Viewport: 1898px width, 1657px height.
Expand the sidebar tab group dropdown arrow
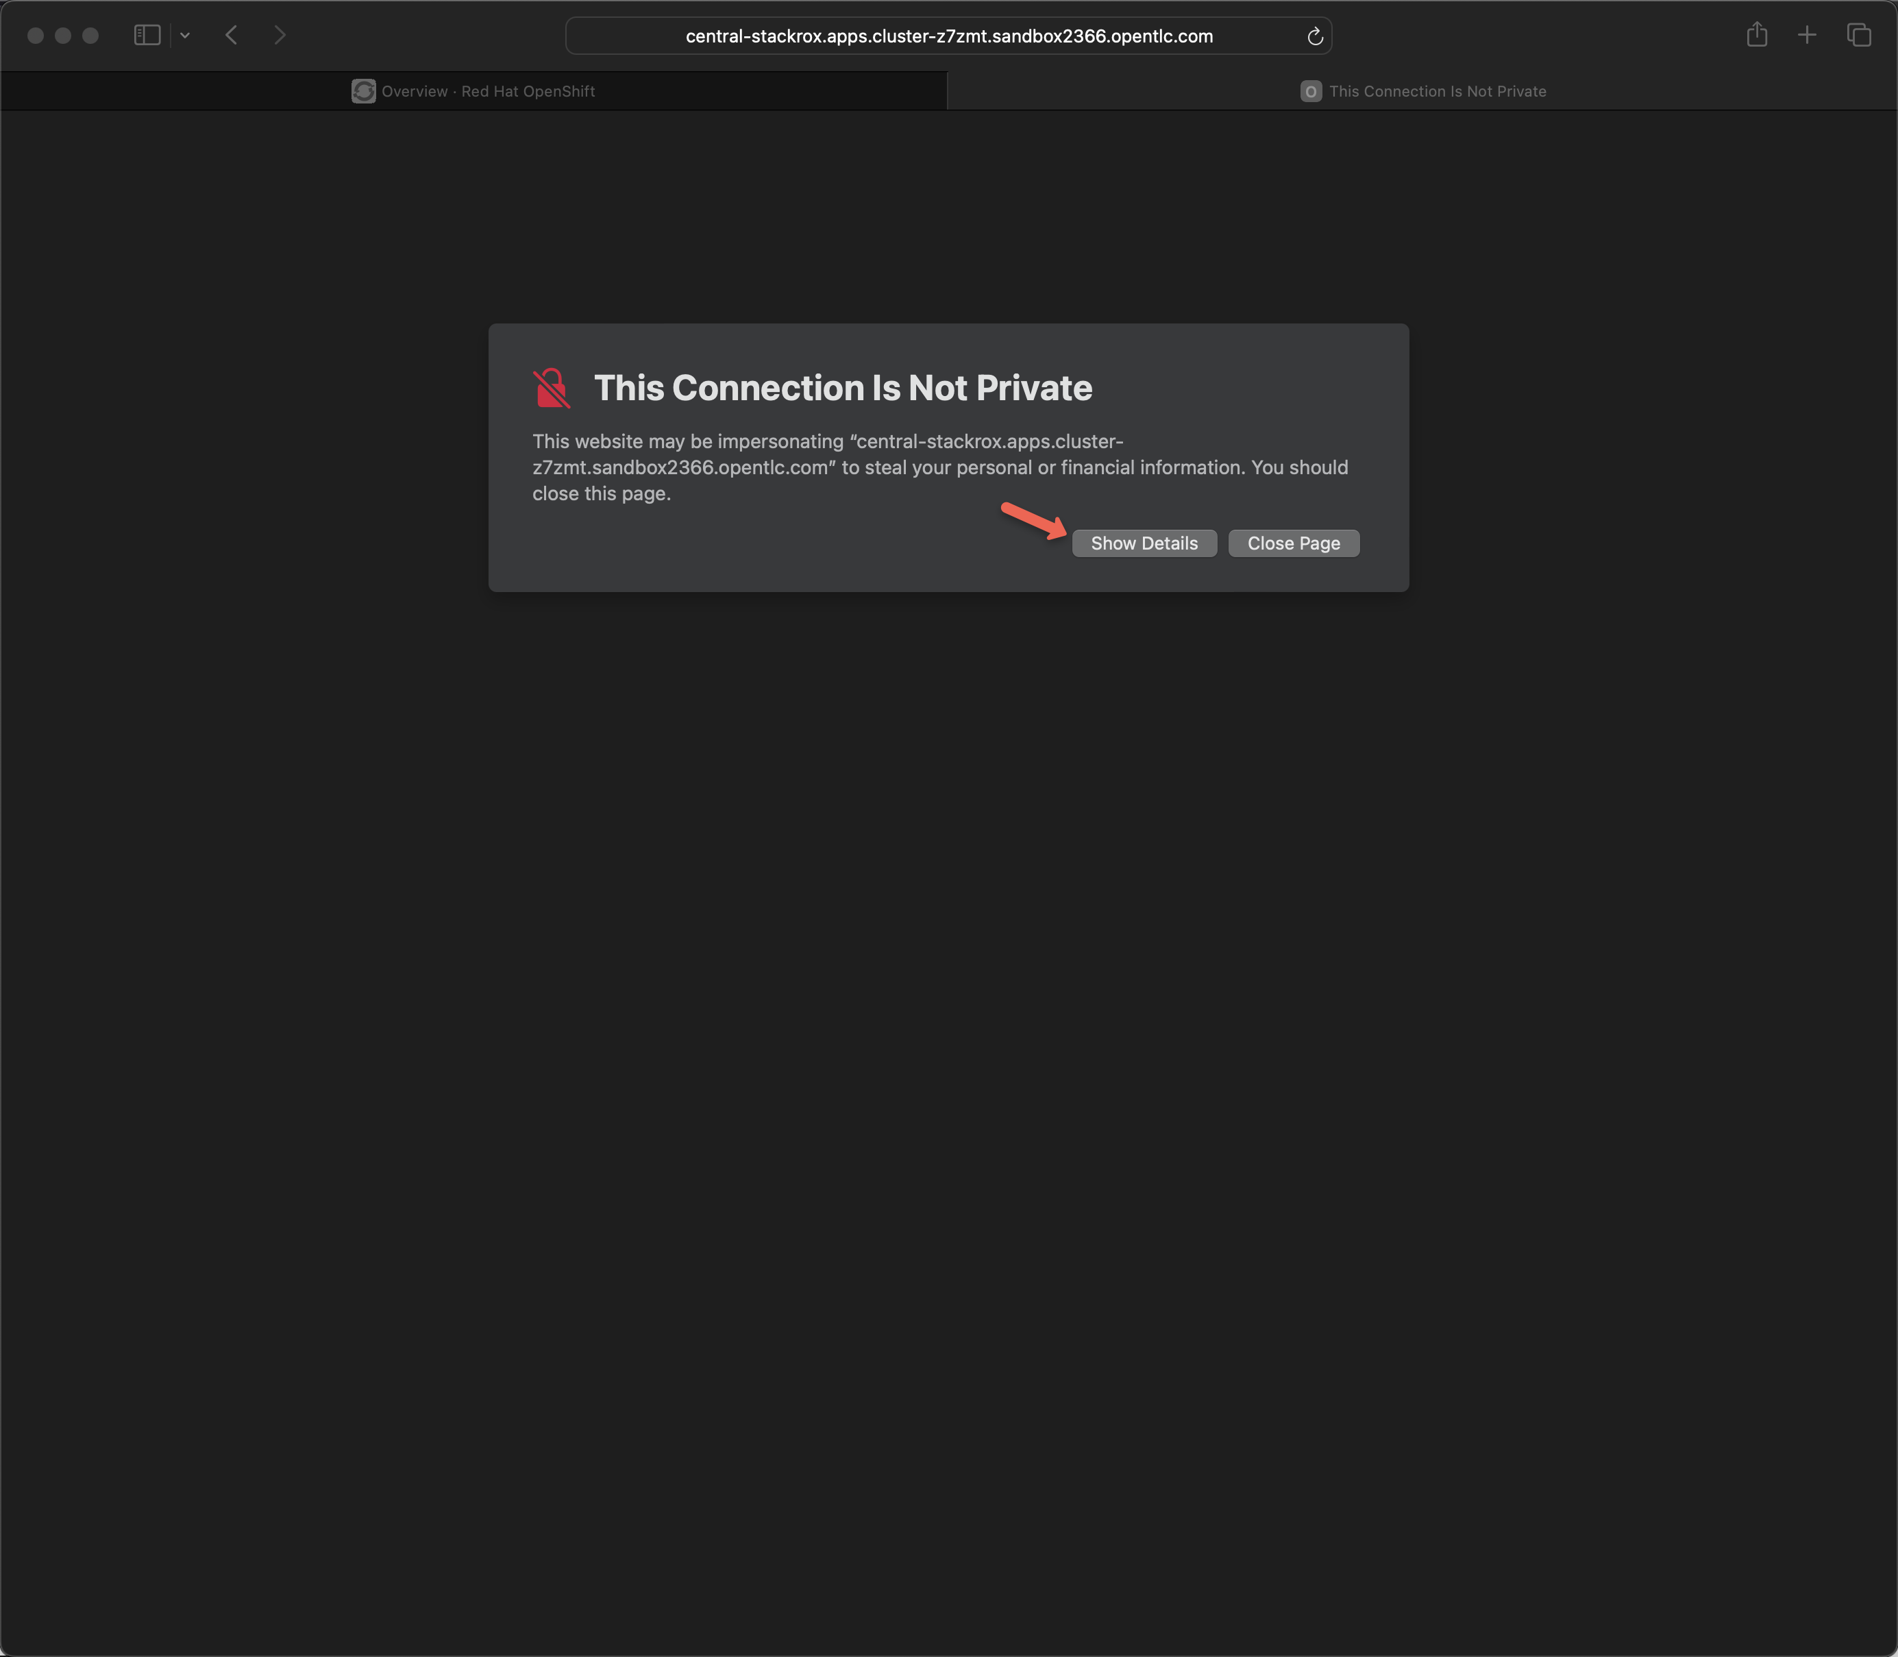pyautogui.click(x=185, y=35)
